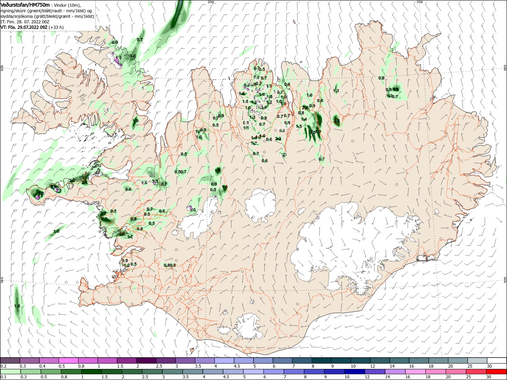This screenshot has height=380, width=507.
Task: Click the "0.80.8" precipitation value on the map
Action: [x=170, y=265]
